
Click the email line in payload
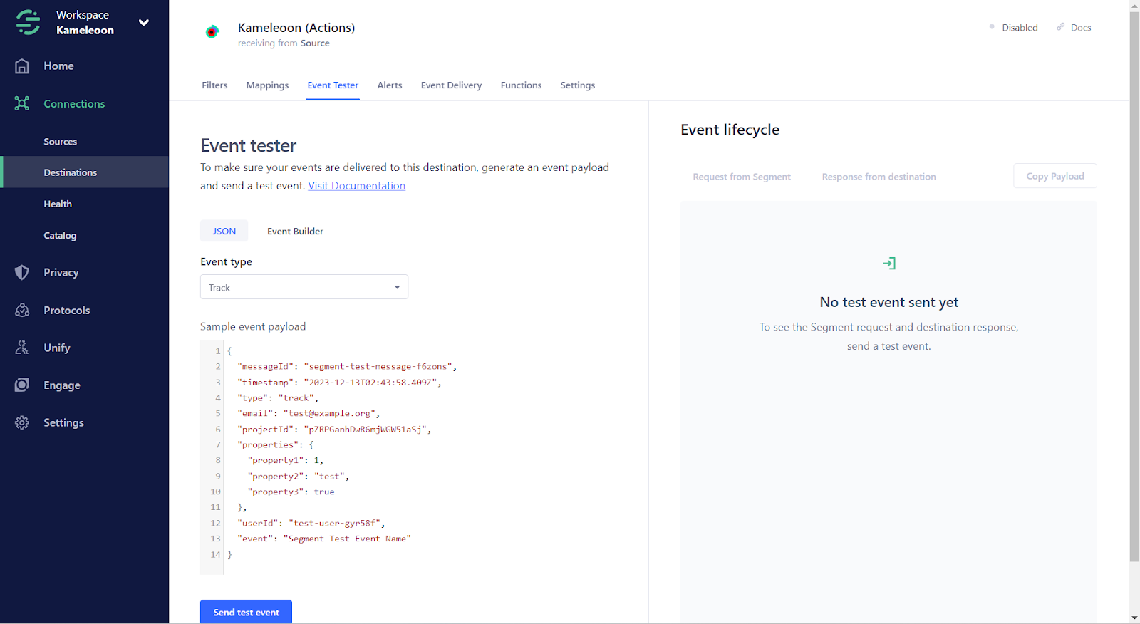coord(309,413)
